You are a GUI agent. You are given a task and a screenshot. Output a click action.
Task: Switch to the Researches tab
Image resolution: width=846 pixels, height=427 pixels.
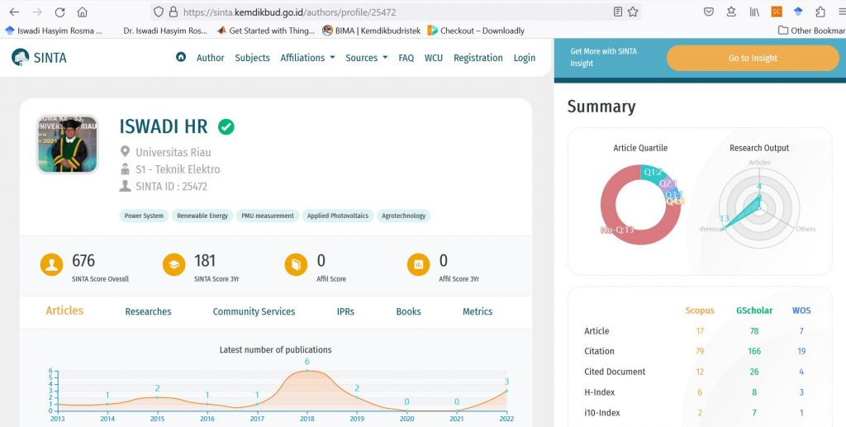click(x=149, y=311)
